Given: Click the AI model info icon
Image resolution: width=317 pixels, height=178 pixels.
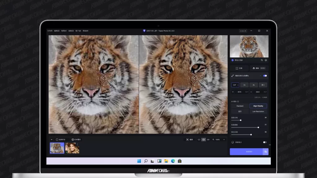Looking at the screenshot, I should point(238,101).
